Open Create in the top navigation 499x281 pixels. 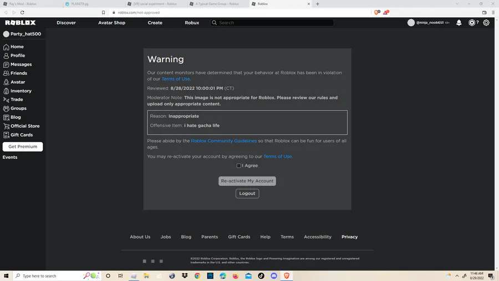point(155,23)
